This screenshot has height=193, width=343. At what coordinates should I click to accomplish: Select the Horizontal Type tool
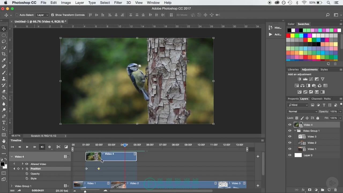point(4,123)
